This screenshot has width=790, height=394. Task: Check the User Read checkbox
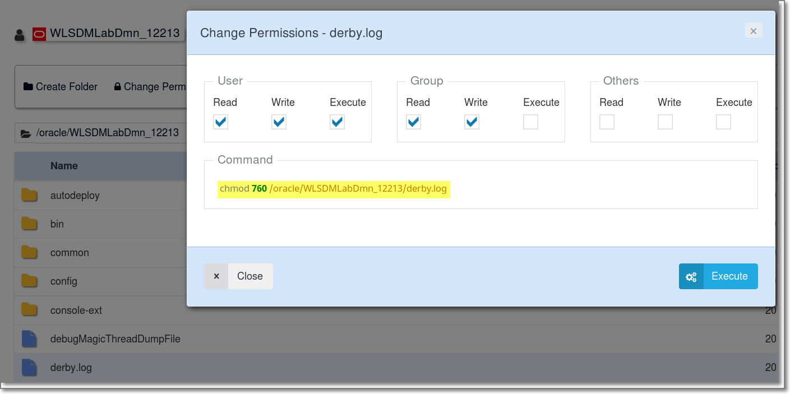coord(221,122)
